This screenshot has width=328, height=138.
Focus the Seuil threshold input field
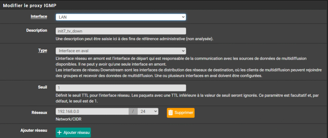121,88
